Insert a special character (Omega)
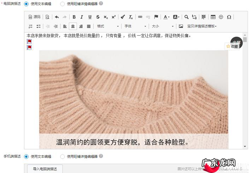Viewport: 249px width, 173px height. (229, 17)
